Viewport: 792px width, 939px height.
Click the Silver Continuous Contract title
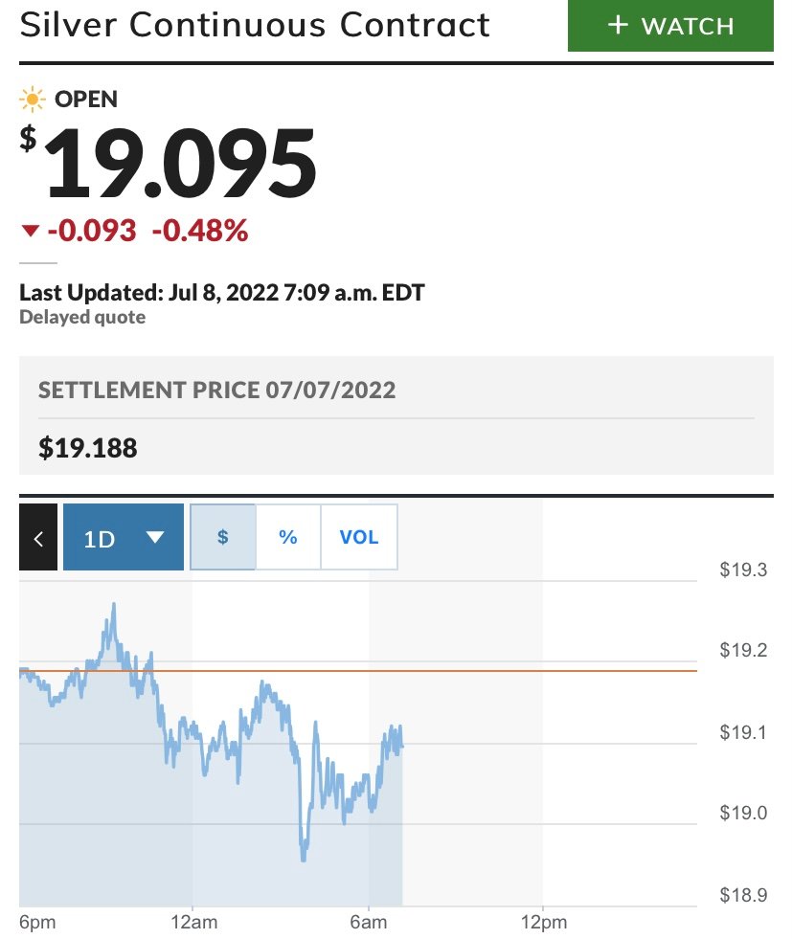click(x=255, y=25)
